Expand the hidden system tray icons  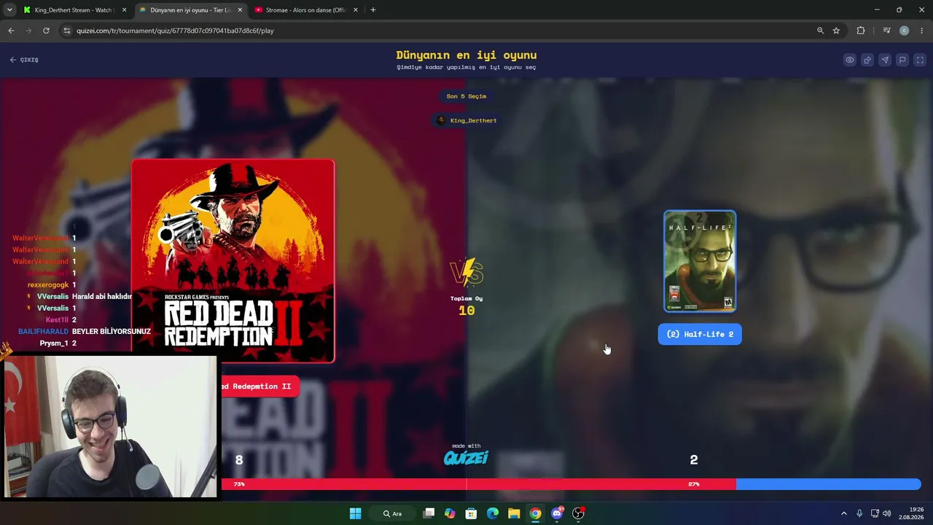[x=844, y=513]
